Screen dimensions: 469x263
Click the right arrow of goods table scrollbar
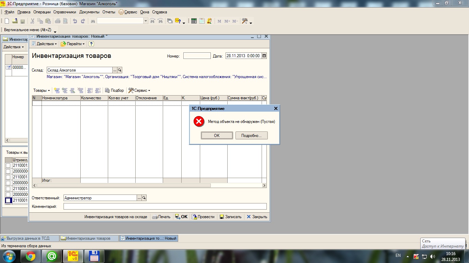coord(264,185)
